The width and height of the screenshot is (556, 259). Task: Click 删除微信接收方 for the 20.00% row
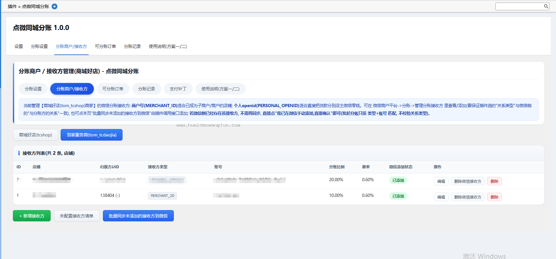pyautogui.click(x=468, y=181)
